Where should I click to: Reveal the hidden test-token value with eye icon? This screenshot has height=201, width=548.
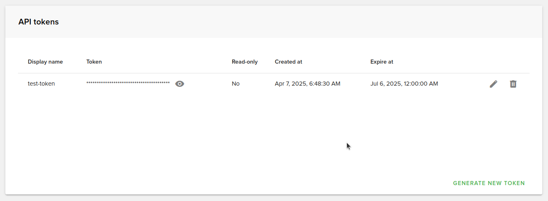[180, 84]
